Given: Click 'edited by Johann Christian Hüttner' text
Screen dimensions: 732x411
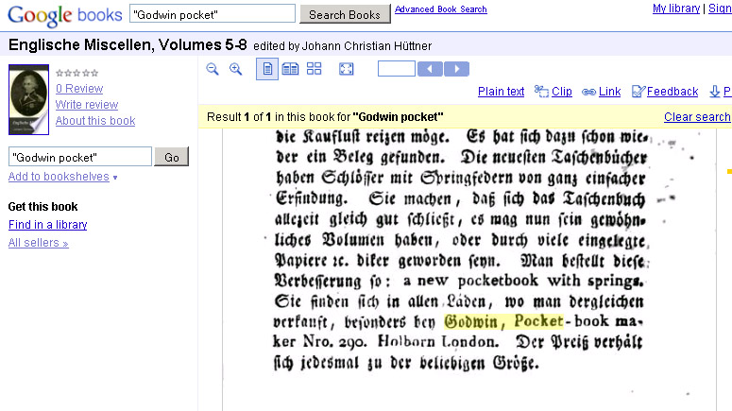Looking at the screenshot, I should pyautogui.click(x=342, y=45).
